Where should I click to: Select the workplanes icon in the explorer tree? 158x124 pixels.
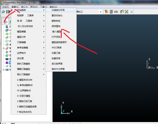pos(7,52)
